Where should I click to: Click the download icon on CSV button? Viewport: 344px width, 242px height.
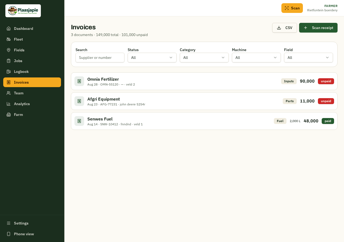(x=279, y=28)
